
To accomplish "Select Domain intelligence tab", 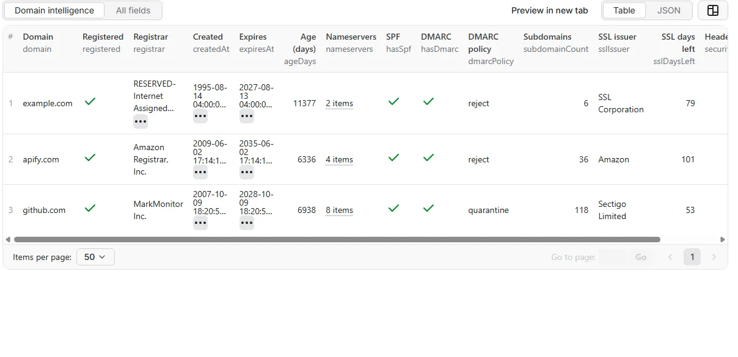I will click(x=54, y=10).
